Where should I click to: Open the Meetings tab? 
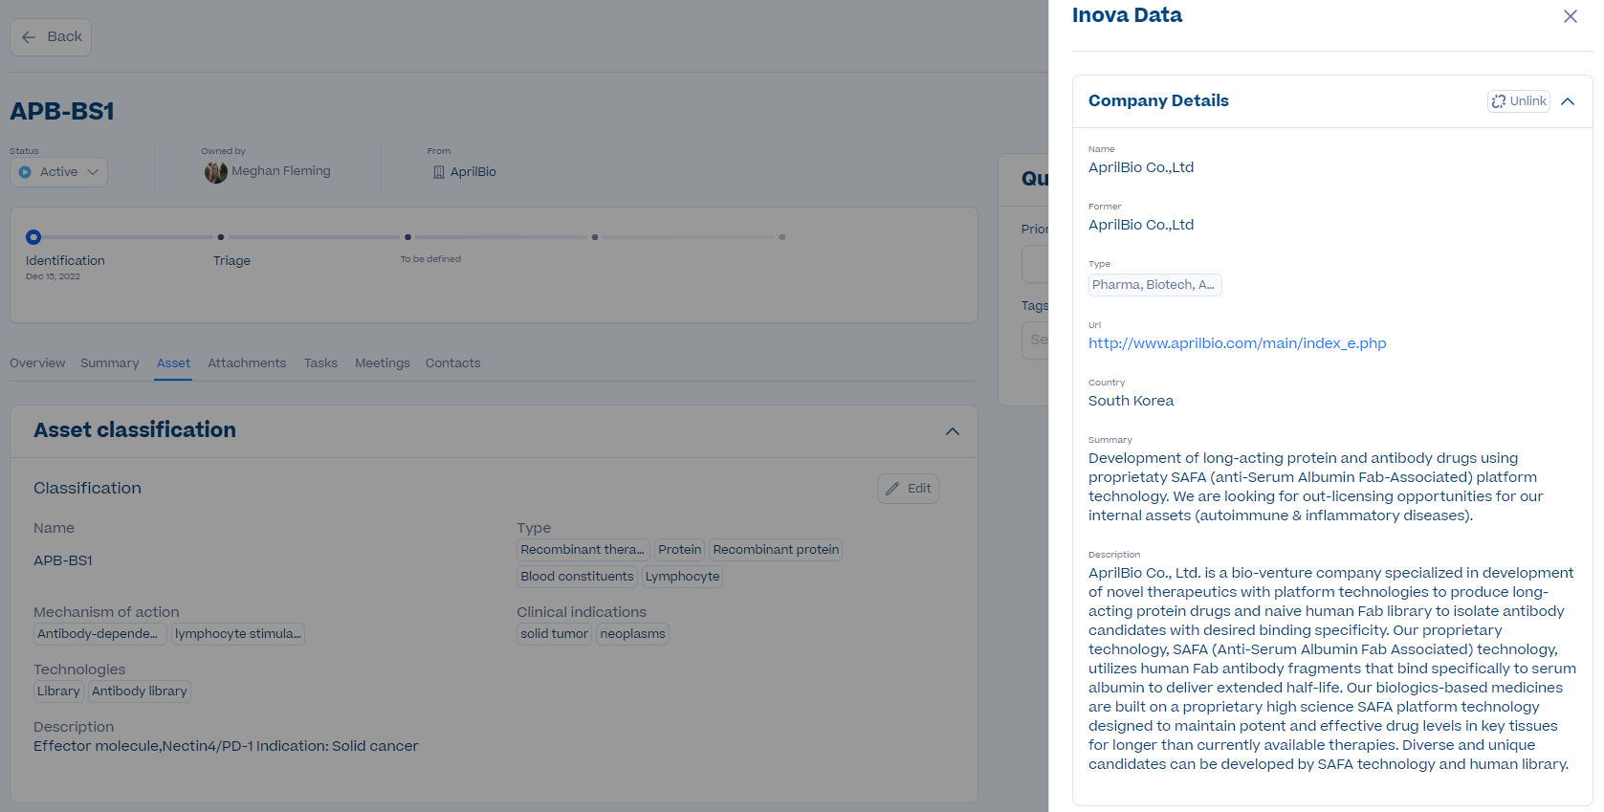pos(382,363)
